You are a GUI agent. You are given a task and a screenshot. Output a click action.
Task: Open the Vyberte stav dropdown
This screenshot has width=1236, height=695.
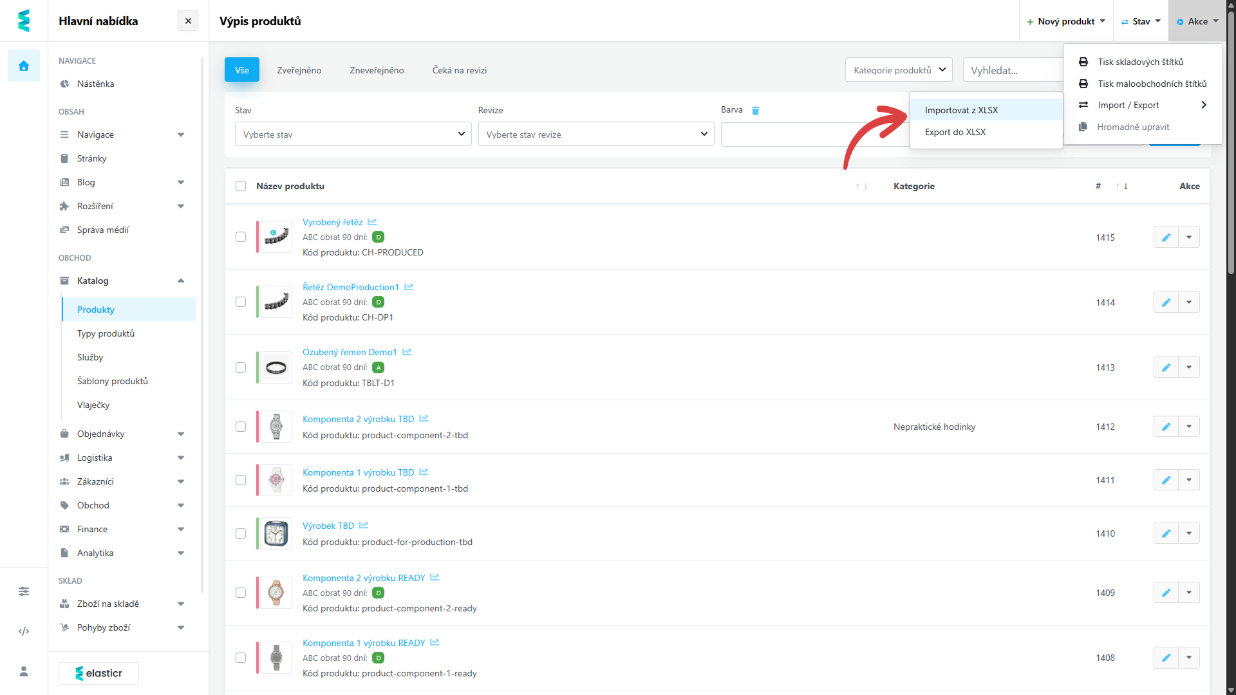click(x=353, y=134)
